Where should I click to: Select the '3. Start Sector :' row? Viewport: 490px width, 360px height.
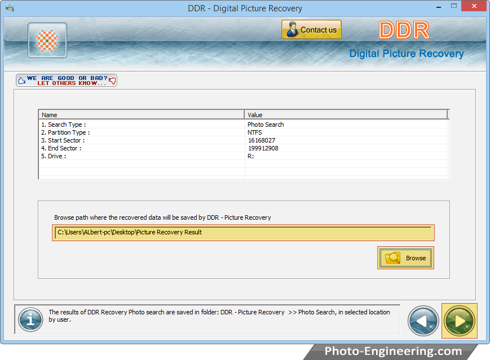pyautogui.click(x=244, y=140)
